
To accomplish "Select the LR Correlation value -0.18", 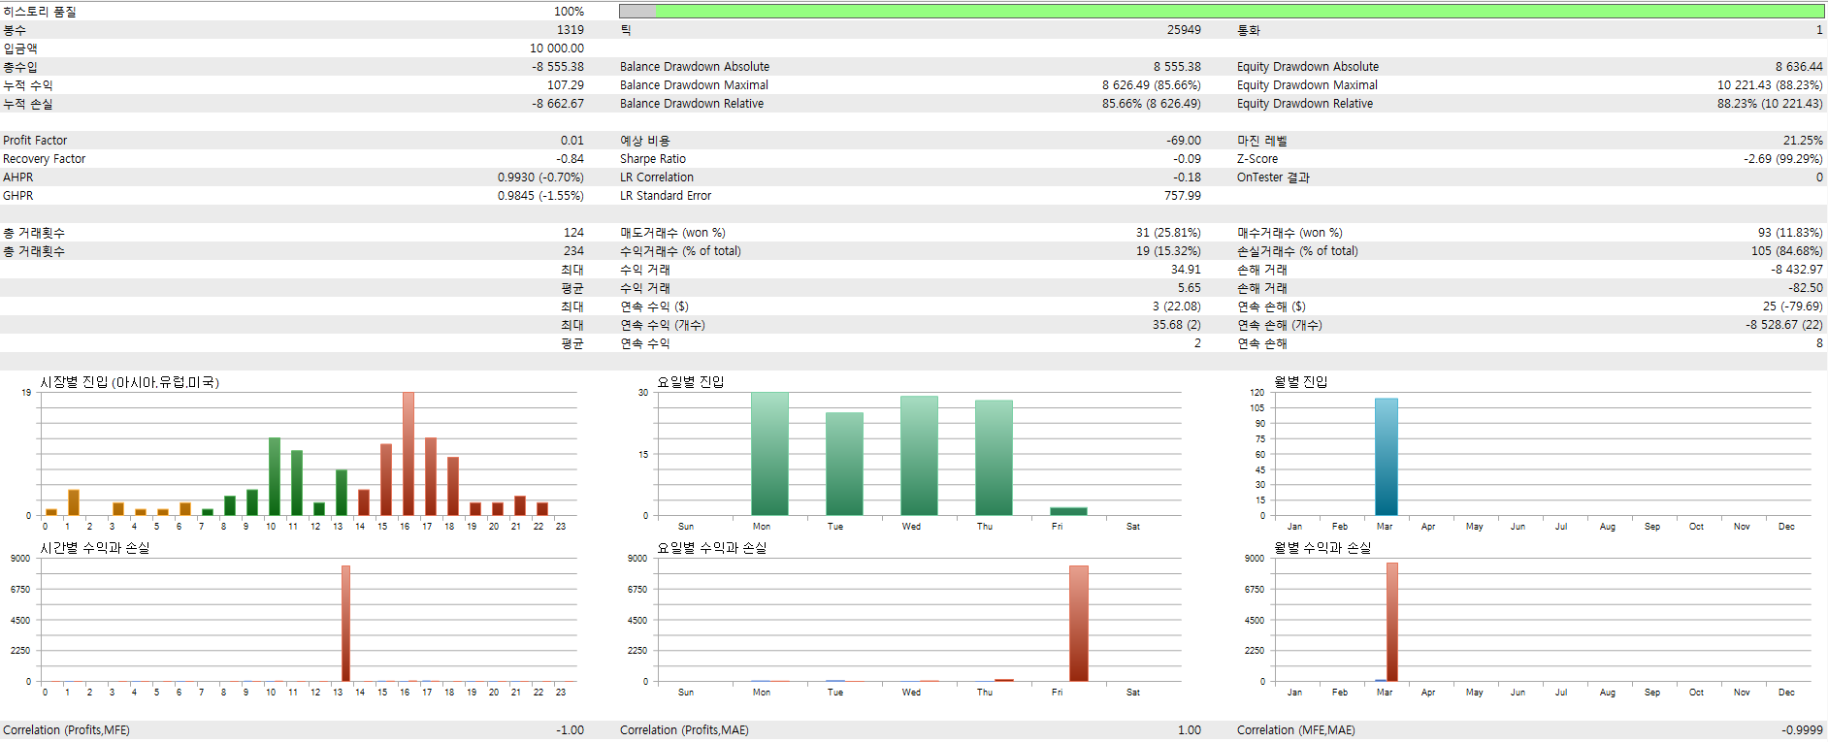I will (1187, 177).
